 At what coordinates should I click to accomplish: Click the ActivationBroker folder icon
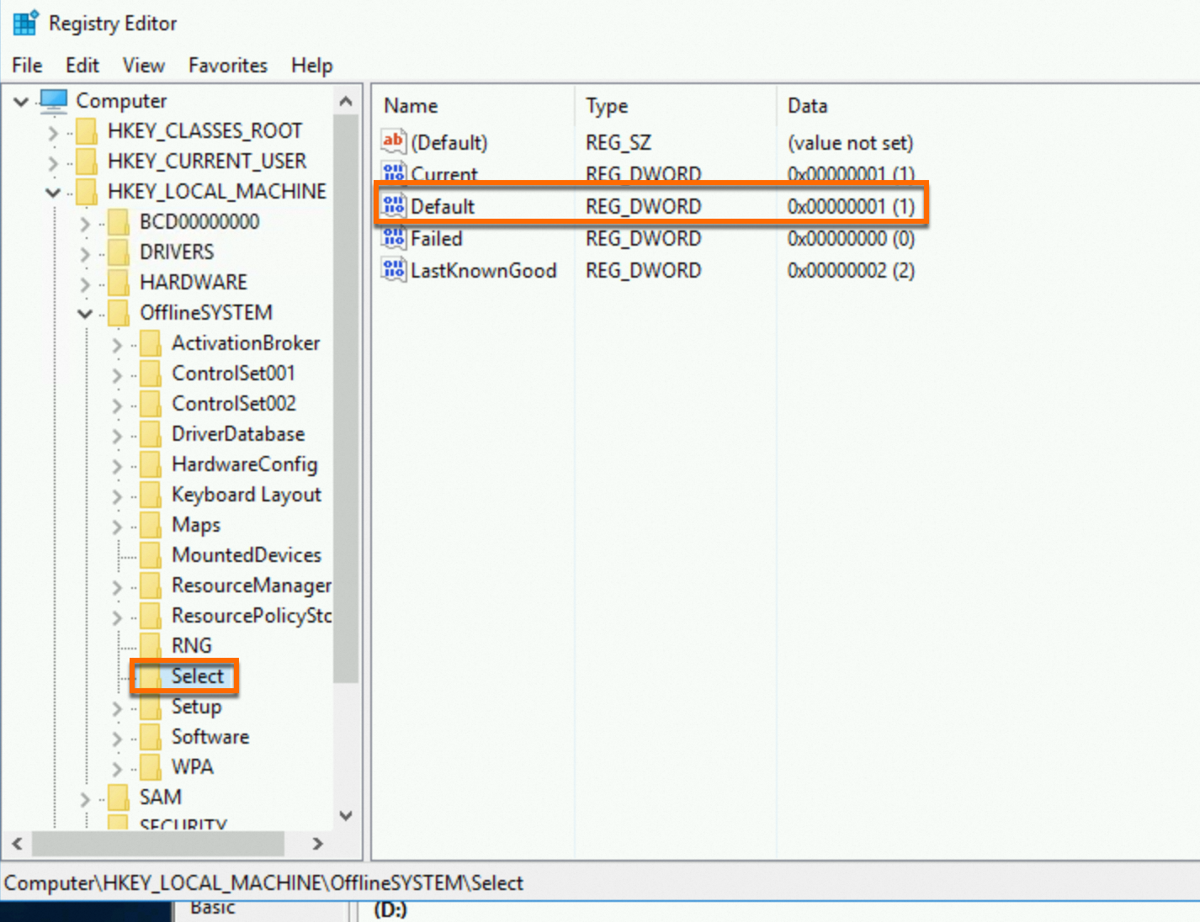coord(150,343)
